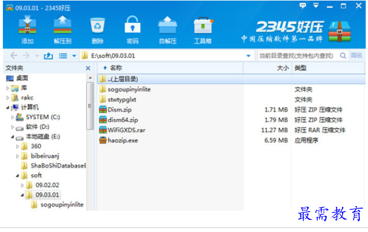Click the folder tree scrollbar thumb
368x232 pixels.
[90, 106]
